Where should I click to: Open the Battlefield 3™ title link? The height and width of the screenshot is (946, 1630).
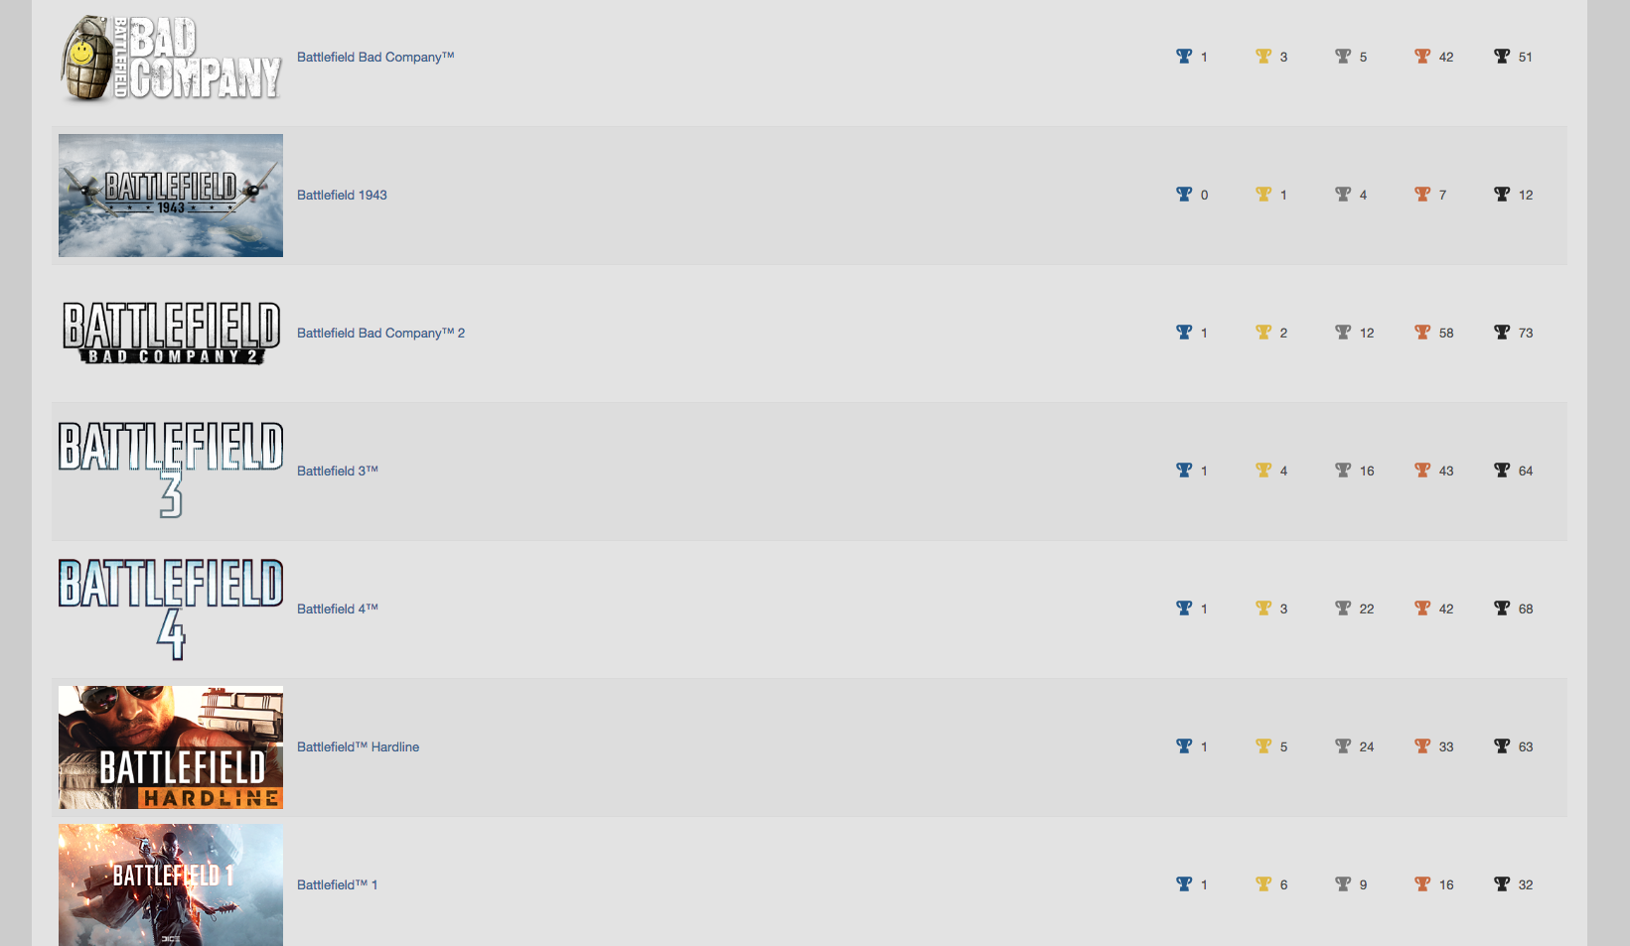(x=337, y=472)
